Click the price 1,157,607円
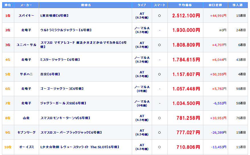This screenshot has height=155, width=250. [186, 74]
